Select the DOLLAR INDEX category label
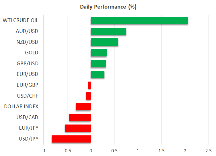 pos(21,106)
